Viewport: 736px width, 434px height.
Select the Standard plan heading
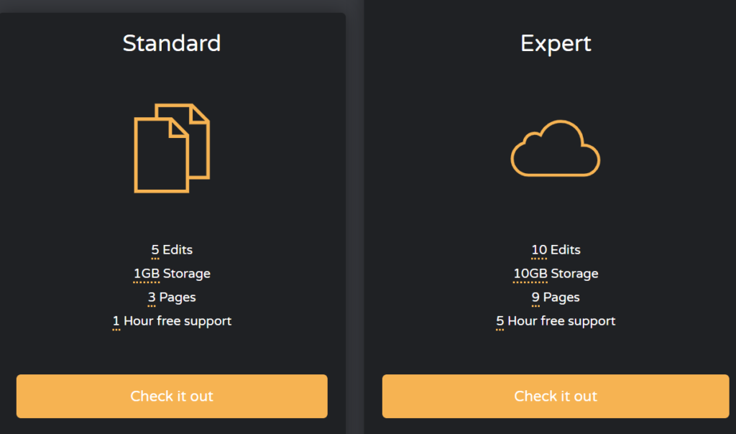(172, 43)
